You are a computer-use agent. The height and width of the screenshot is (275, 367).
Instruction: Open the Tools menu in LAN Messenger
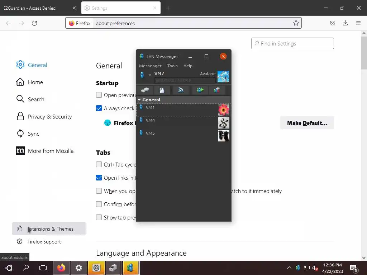click(172, 66)
